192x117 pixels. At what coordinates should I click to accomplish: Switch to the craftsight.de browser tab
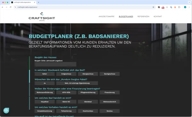pyautogui.click(x=23, y=2)
